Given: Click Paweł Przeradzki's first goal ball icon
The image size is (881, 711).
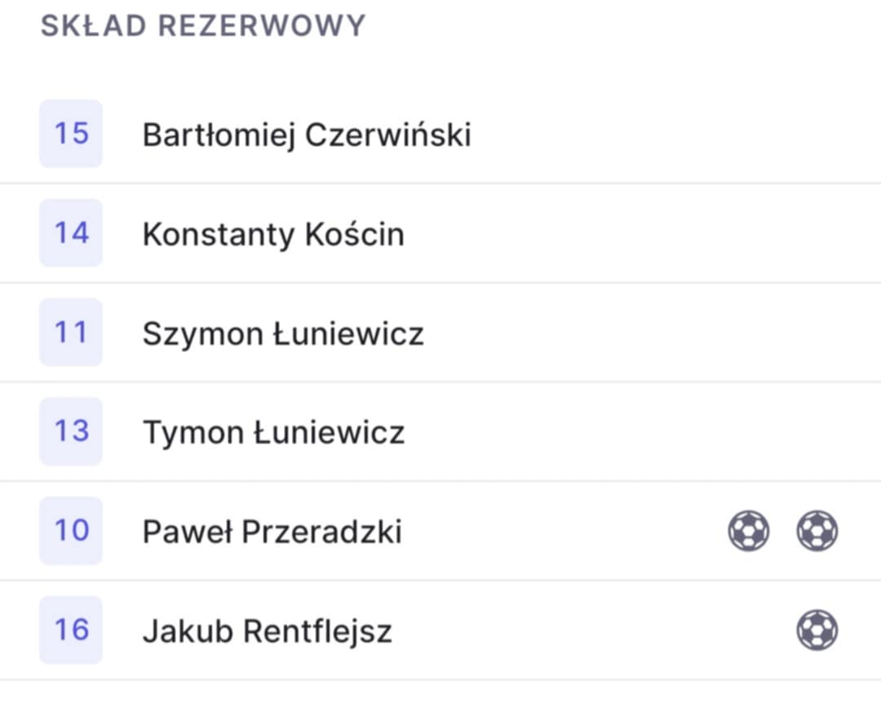Looking at the screenshot, I should 748,531.
